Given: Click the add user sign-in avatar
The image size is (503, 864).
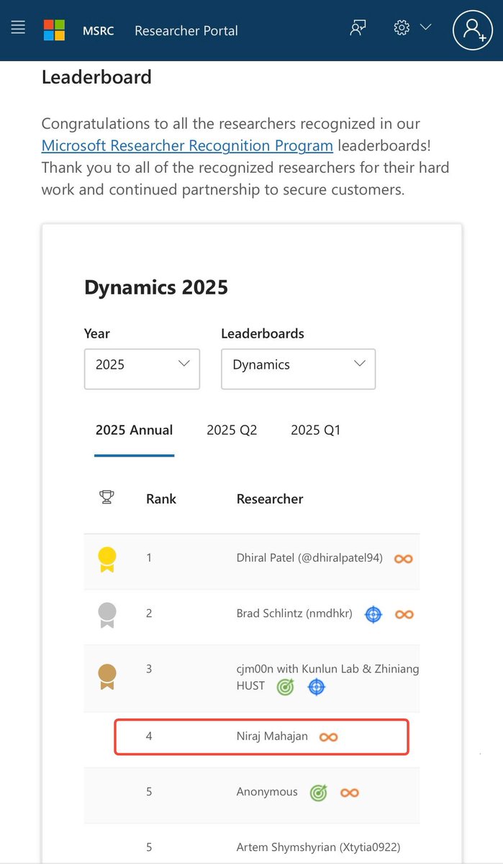Looking at the screenshot, I should (472, 30).
